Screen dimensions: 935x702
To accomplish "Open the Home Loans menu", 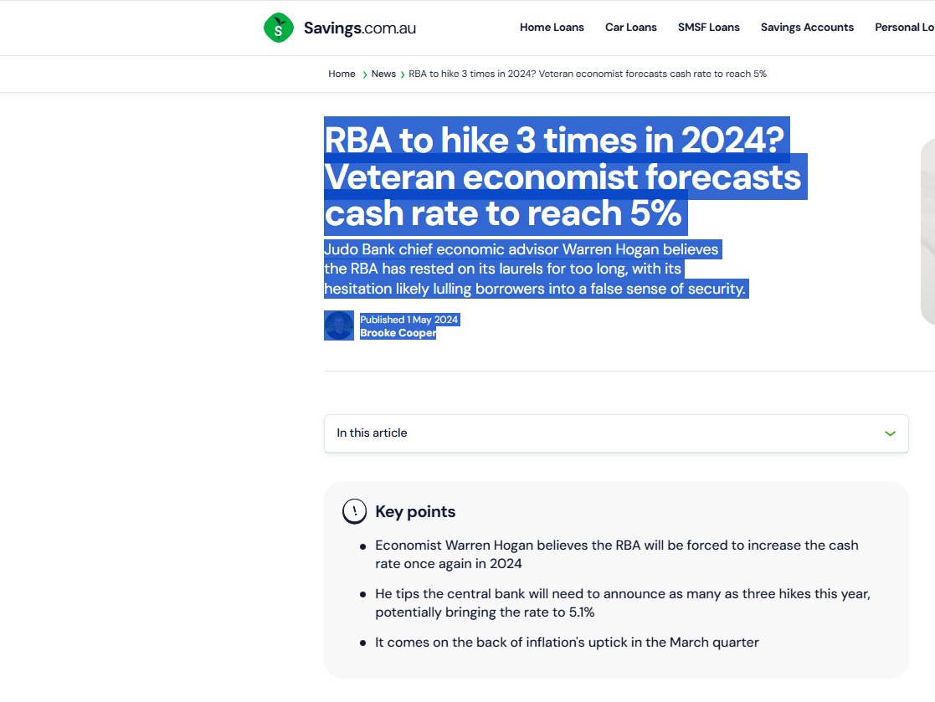I will click(x=552, y=28).
